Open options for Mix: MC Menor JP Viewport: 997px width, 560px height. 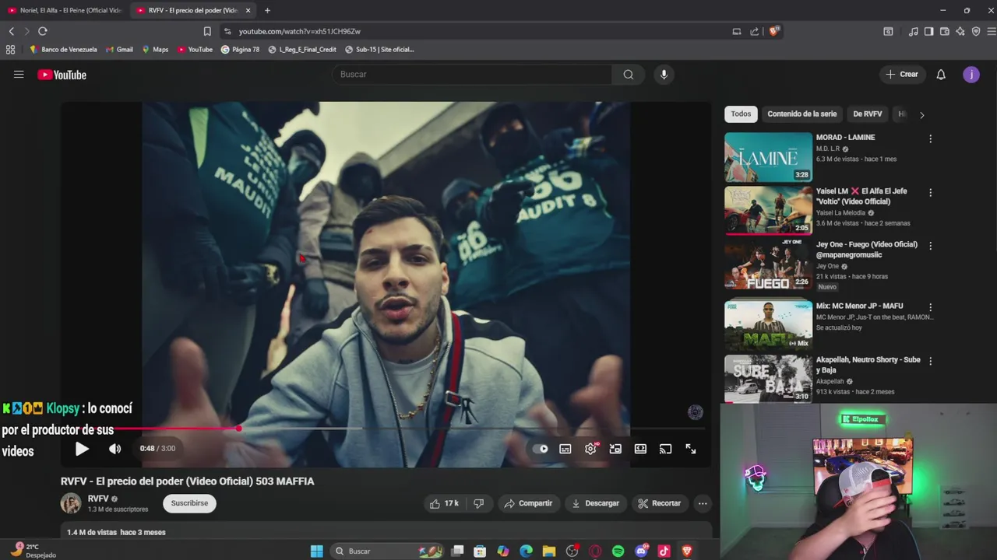click(x=930, y=308)
